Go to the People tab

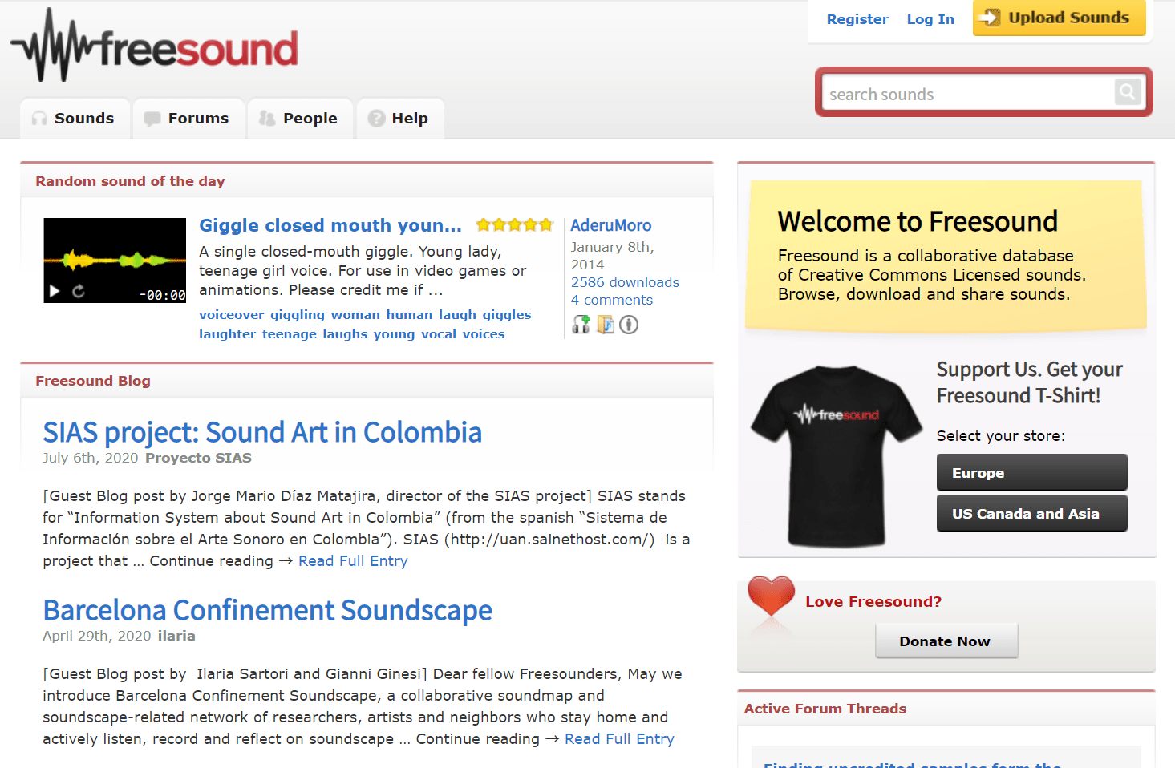click(299, 119)
